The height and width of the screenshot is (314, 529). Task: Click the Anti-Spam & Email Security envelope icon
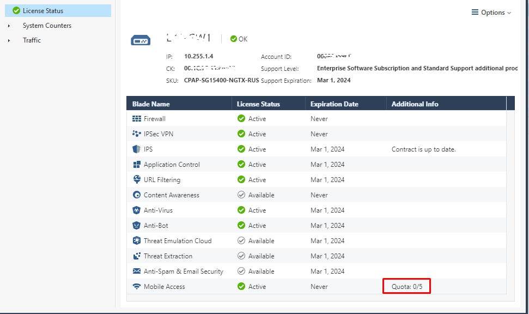[x=137, y=271]
